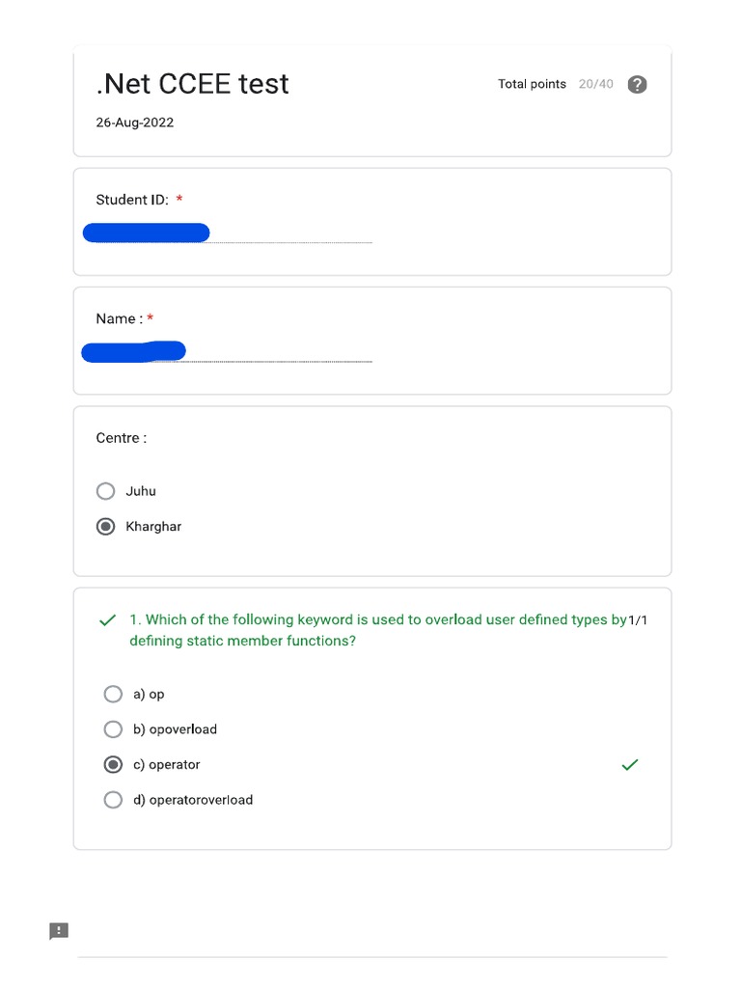Click the help question mark icon
This screenshot has height=988, width=741.
637,85
